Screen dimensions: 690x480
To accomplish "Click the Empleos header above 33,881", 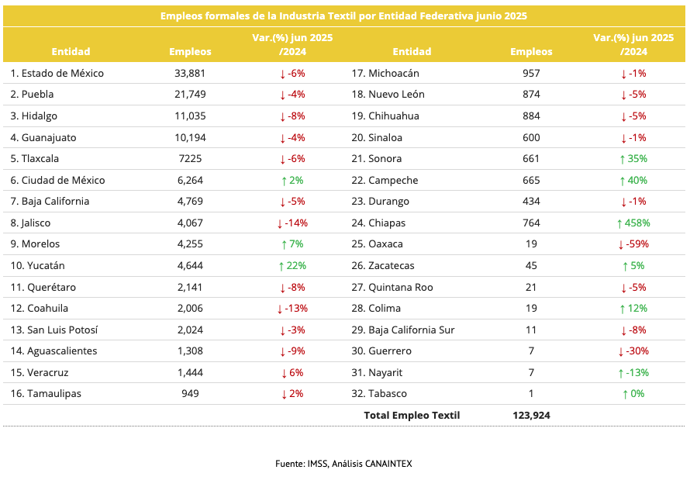I will pyautogui.click(x=190, y=52).
